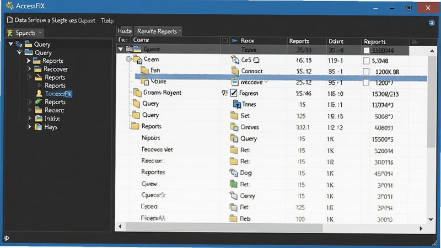Open the Spuects panel dropdown arrow

(x=40, y=33)
